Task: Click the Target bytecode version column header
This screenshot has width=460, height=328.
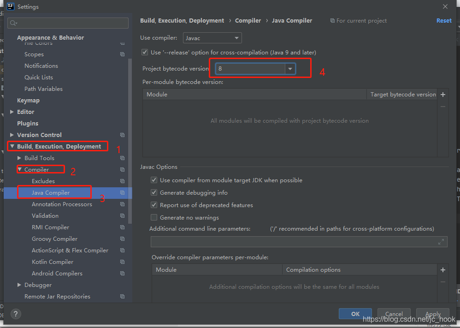Action: tap(401, 95)
